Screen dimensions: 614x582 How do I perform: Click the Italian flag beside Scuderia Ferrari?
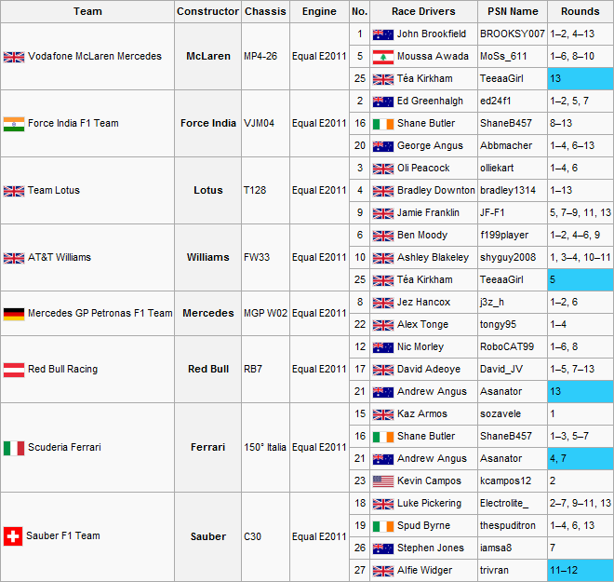[x=14, y=448]
